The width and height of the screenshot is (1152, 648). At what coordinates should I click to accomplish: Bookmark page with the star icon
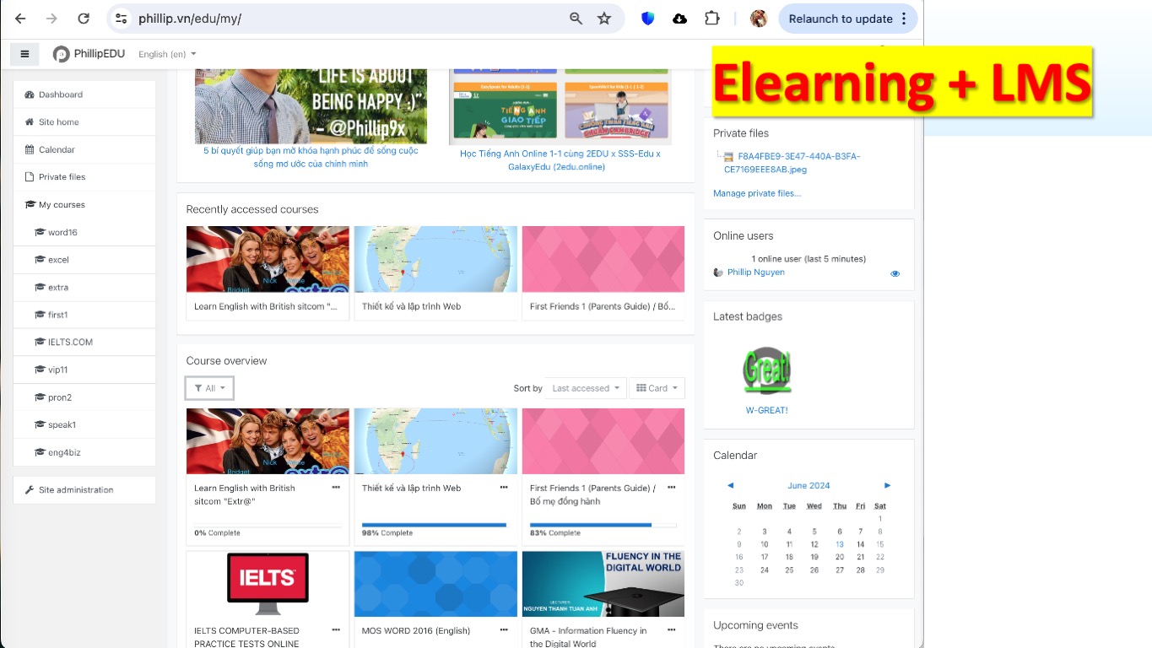(604, 19)
